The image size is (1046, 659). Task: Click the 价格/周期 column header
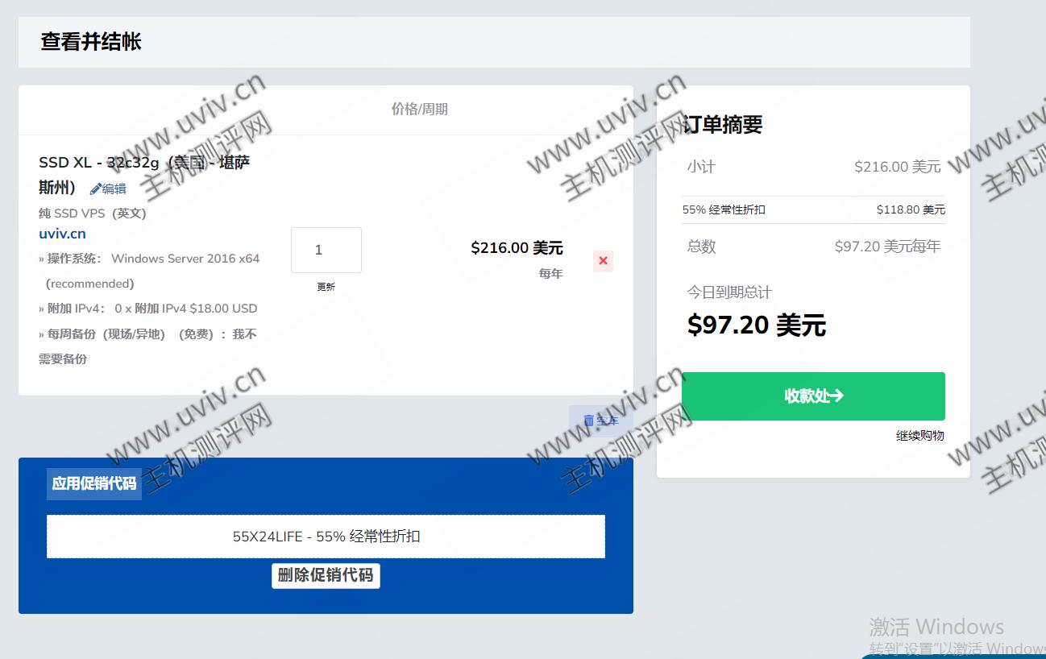(x=419, y=110)
